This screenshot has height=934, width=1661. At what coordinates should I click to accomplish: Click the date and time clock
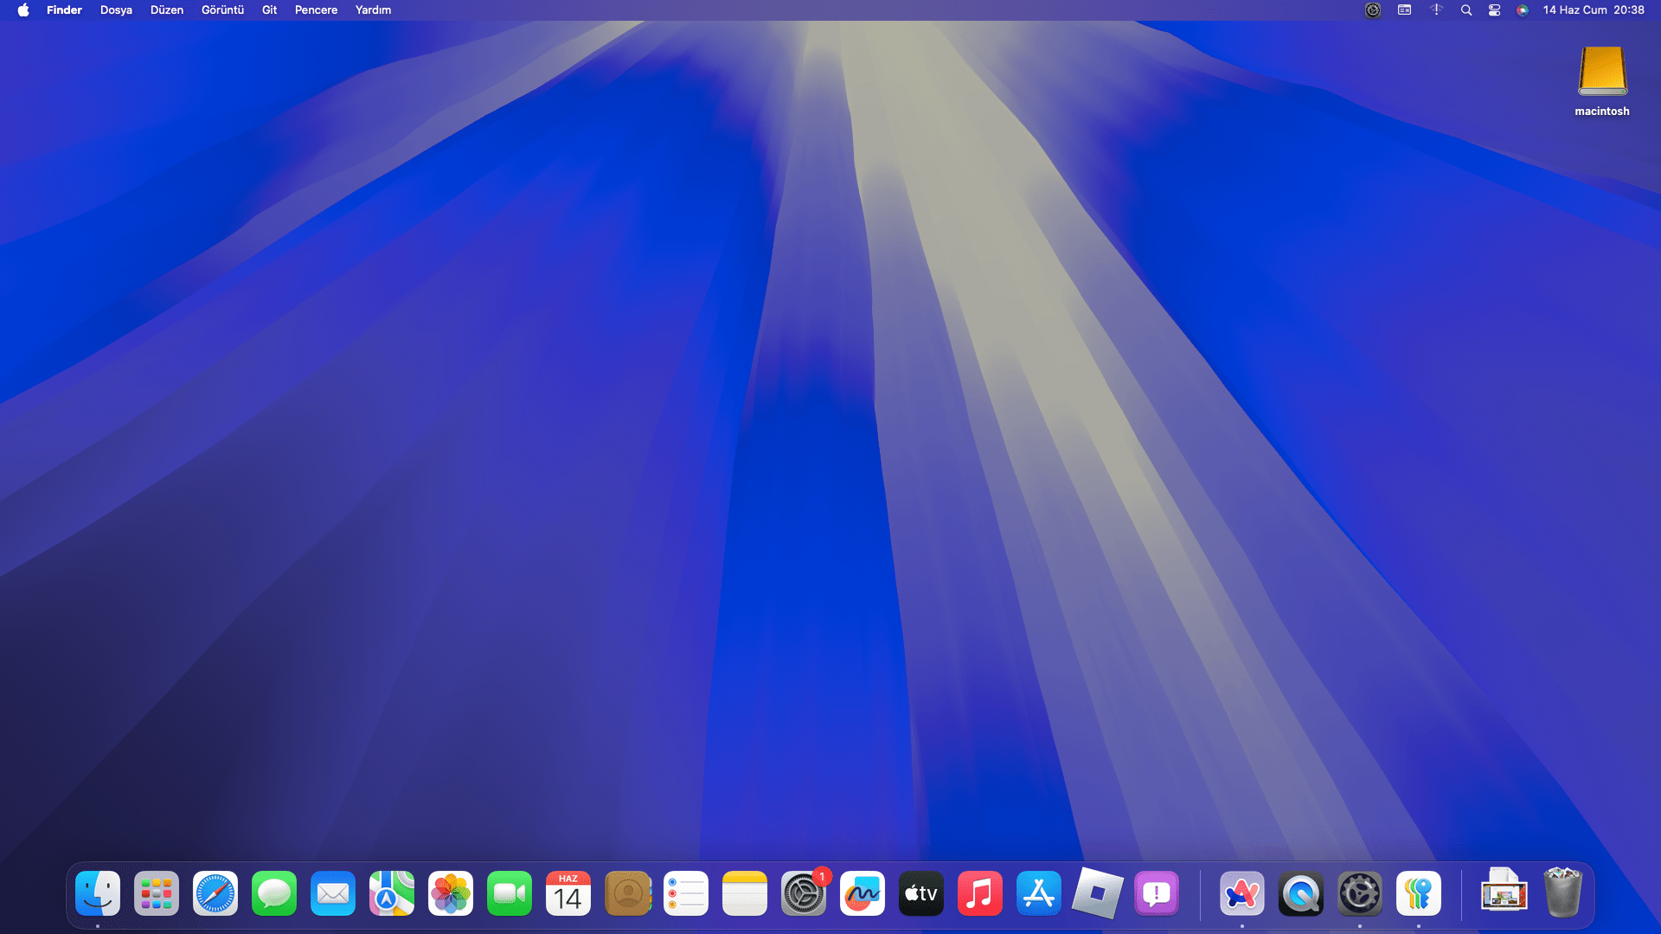[x=1594, y=10]
